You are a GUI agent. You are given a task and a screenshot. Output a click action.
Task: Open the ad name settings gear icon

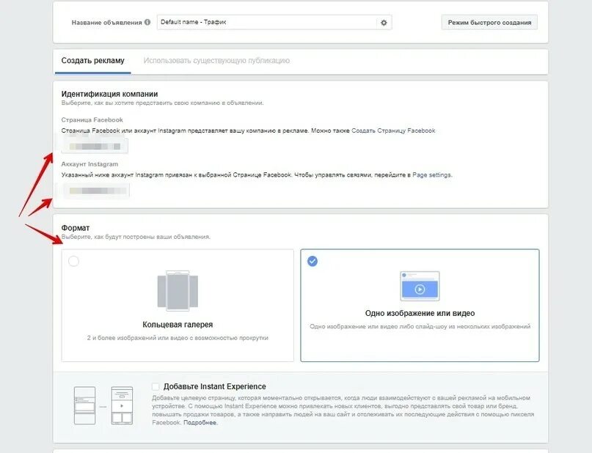[384, 23]
